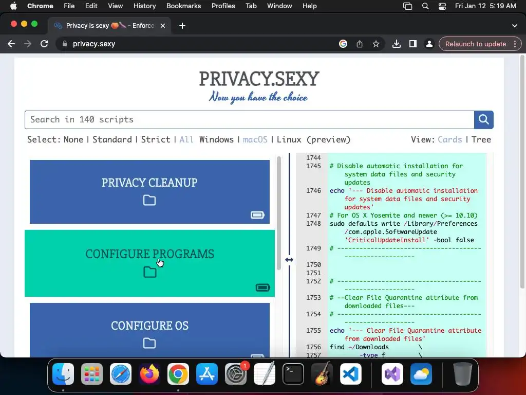Share this page via share icon
Viewport: 526px width, 395px height.
pos(359,44)
